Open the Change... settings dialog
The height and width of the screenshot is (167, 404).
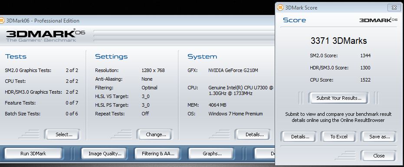pyautogui.click(x=154, y=134)
